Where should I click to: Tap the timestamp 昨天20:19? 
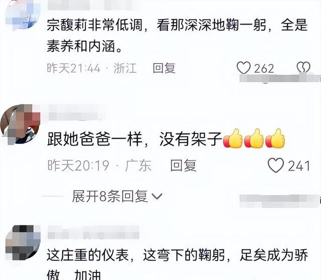point(78,166)
